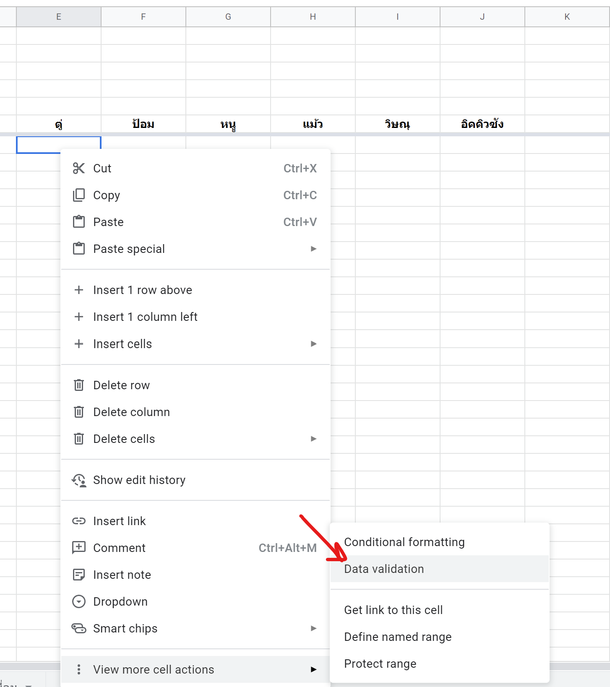
Task: Click the Insert link chain icon
Action: pyautogui.click(x=79, y=521)
